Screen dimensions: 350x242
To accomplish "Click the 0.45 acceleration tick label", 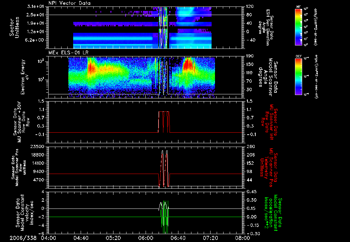I will [251, 192].
